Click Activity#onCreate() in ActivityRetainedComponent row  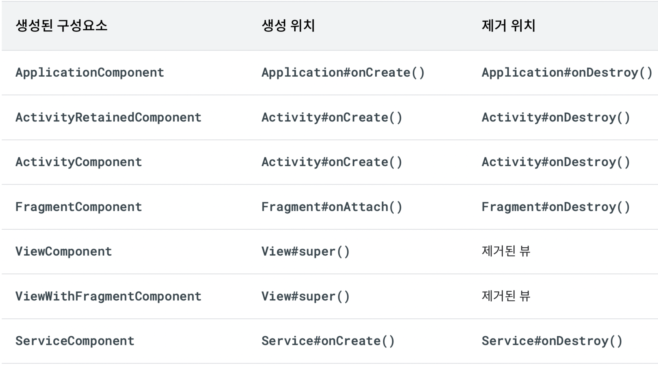point(332,118)
